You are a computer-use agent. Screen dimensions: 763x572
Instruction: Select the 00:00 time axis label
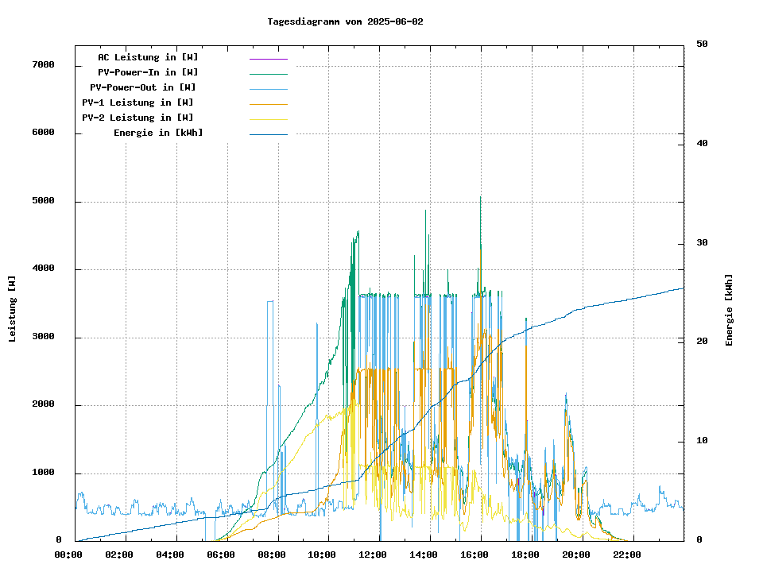click(x=68, y=555)
